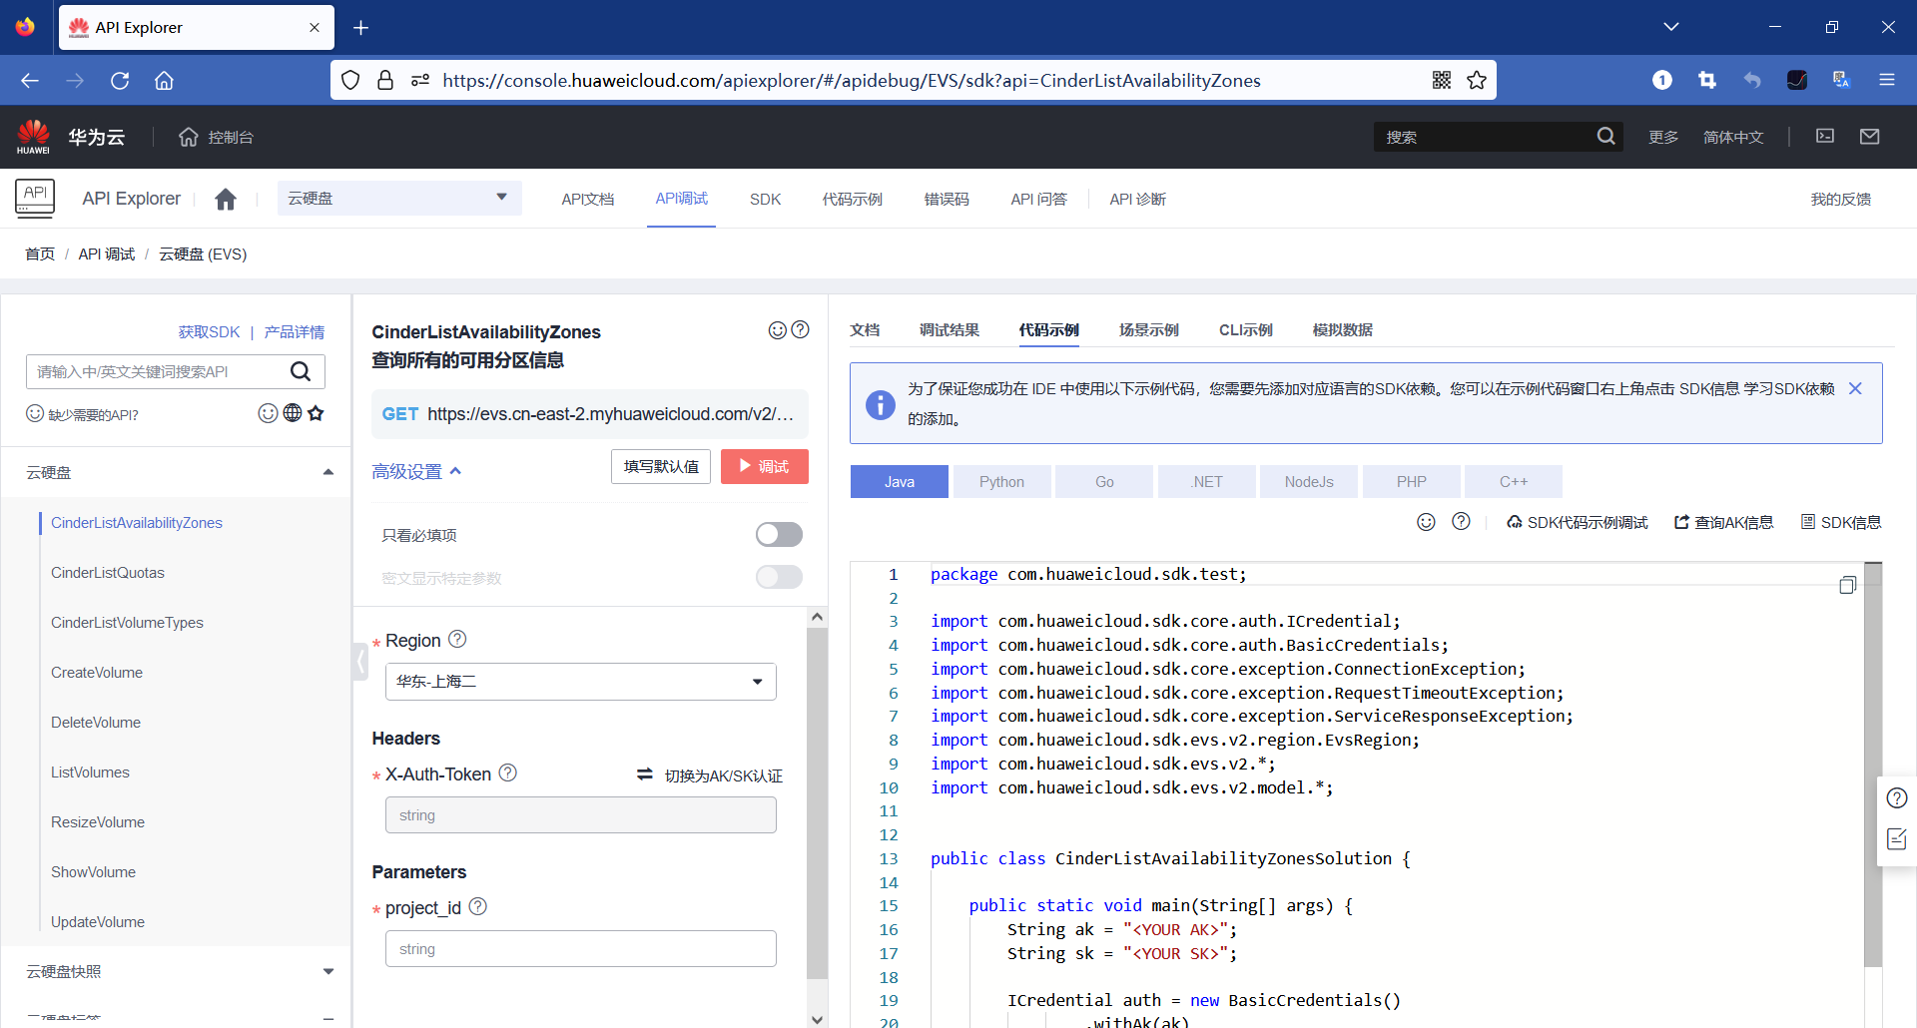Click the star favorites icon under API search
The image size is (1917, 1028).
pyautogui.click(x=317, y=413)
